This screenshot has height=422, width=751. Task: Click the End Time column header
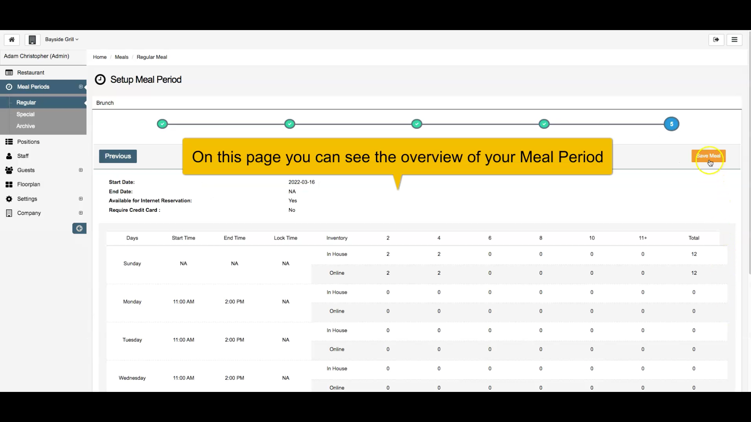click(235, 238)
